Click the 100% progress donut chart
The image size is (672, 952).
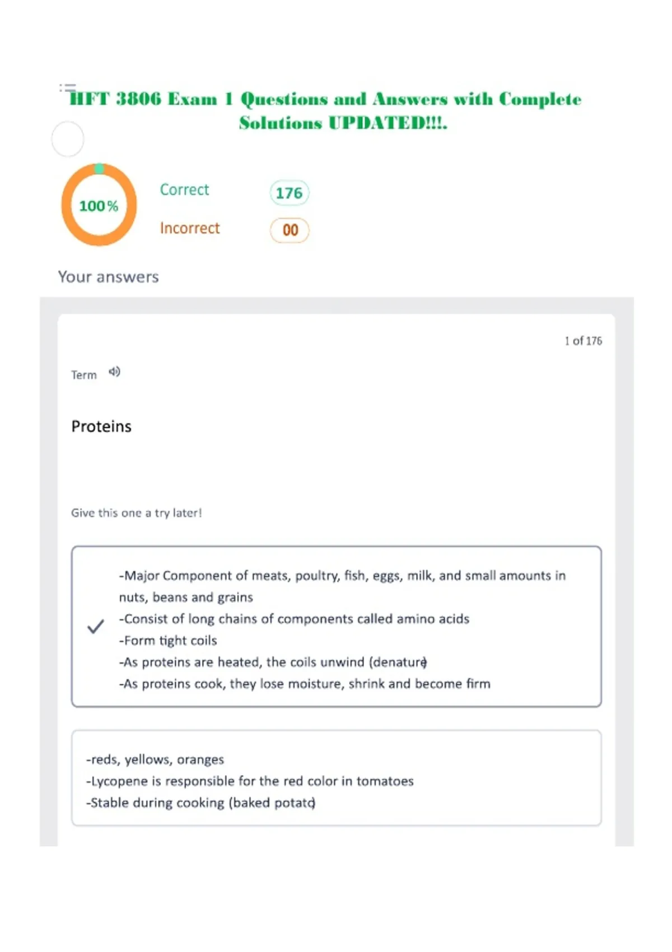99,205
